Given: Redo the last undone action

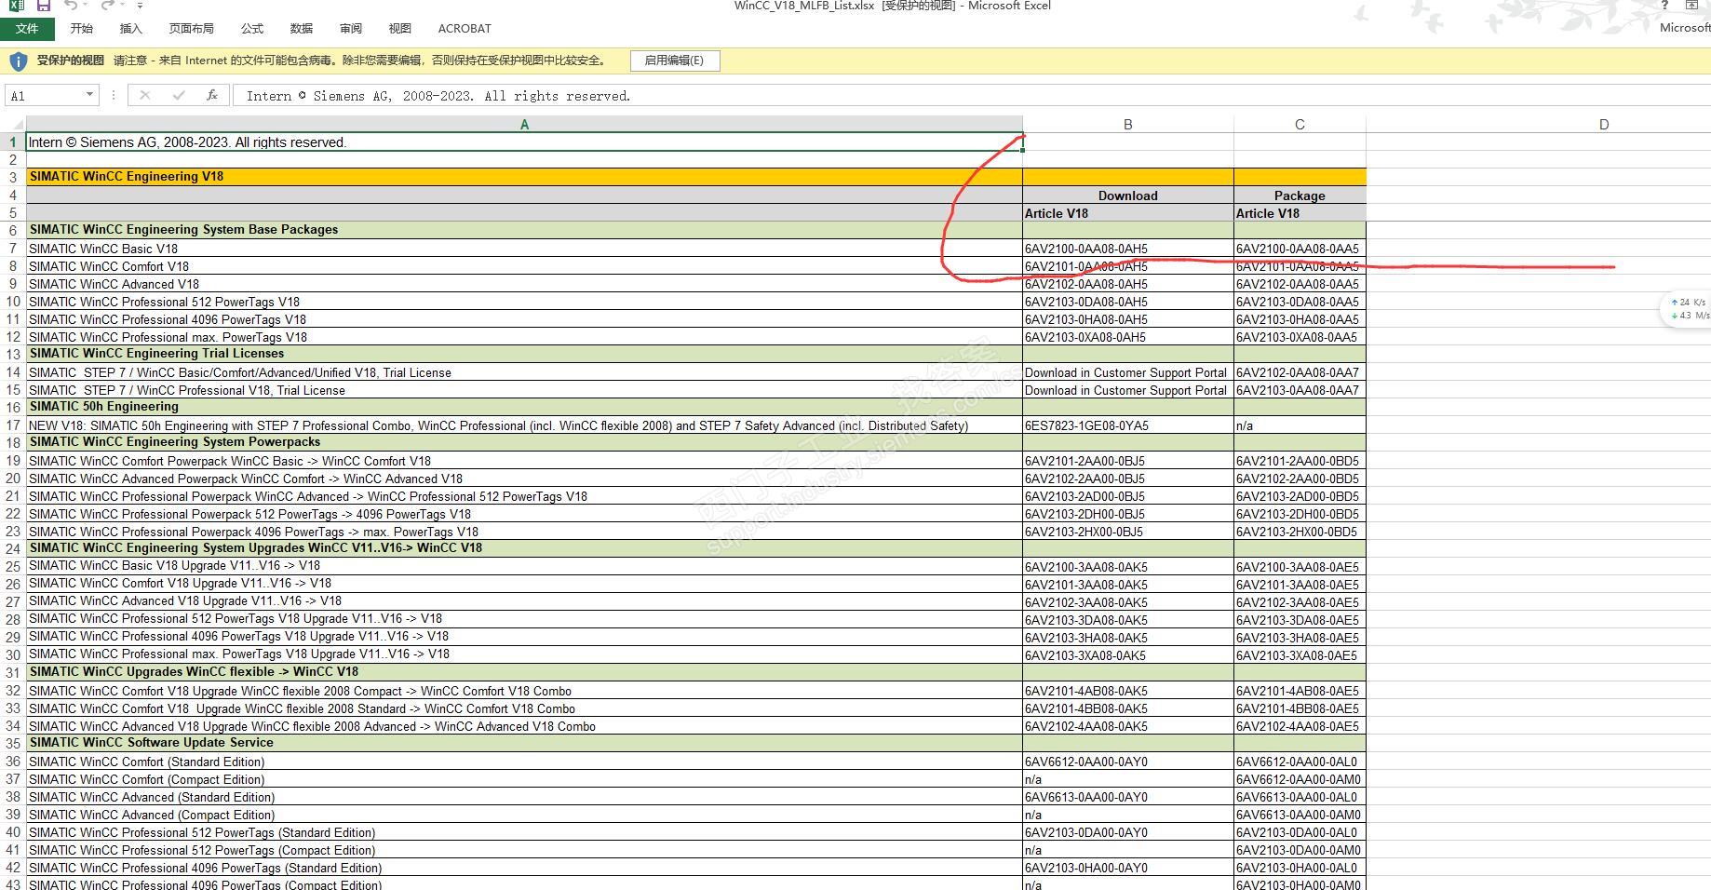Looking at the screenshot, I should click(108, 5).
